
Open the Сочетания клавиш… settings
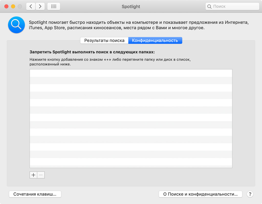35,194
